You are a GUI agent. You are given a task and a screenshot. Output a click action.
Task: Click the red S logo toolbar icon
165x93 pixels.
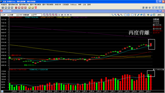(36, 8)
